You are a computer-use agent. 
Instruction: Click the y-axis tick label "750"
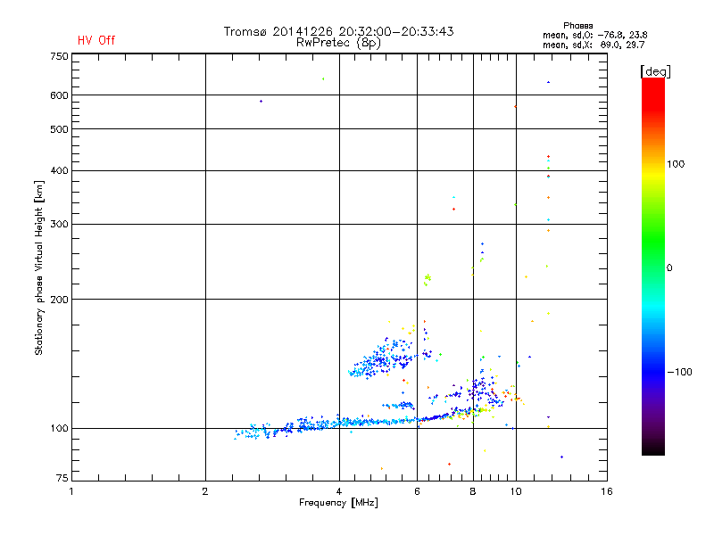click(59, 56)
